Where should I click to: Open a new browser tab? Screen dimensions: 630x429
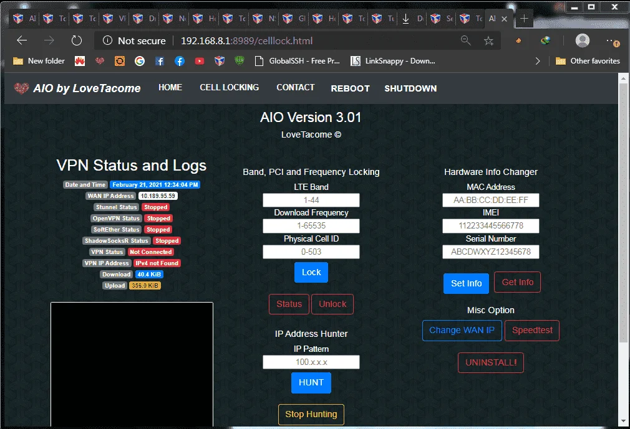click(x=524, y=19)
